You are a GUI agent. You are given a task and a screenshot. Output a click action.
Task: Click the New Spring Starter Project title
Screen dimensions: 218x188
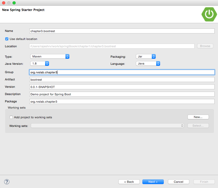[23, 10]
